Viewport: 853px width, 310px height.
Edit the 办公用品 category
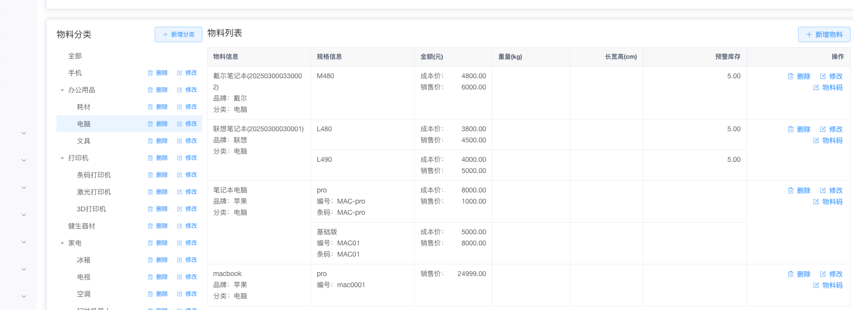pyautogui.click(x=187, y=90)
